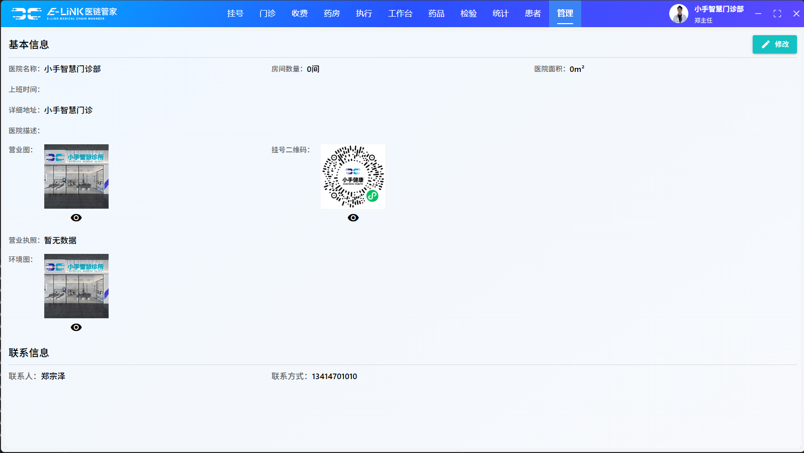This screenshot has height=453, width=804.
Task: Preview the environment image via eye icon
Action: coord(76,327)
